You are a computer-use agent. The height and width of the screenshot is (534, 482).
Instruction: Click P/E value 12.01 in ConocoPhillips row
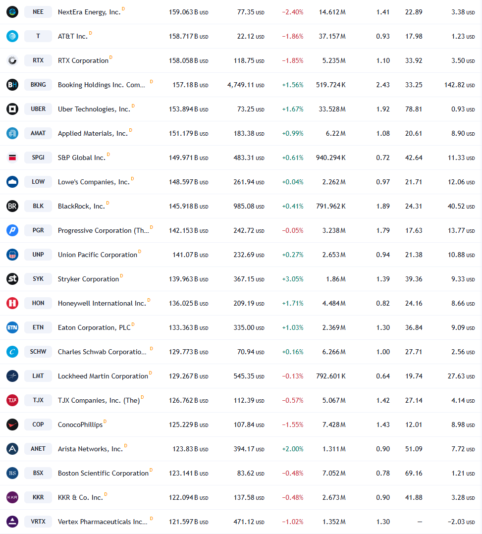414,425
